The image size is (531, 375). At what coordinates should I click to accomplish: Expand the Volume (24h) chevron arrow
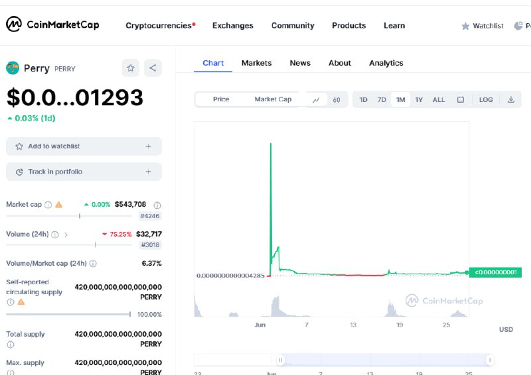click(66, 235)
